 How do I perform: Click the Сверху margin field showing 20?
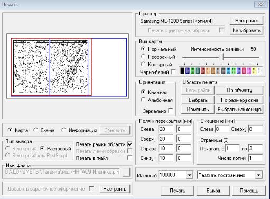[165, 139]
